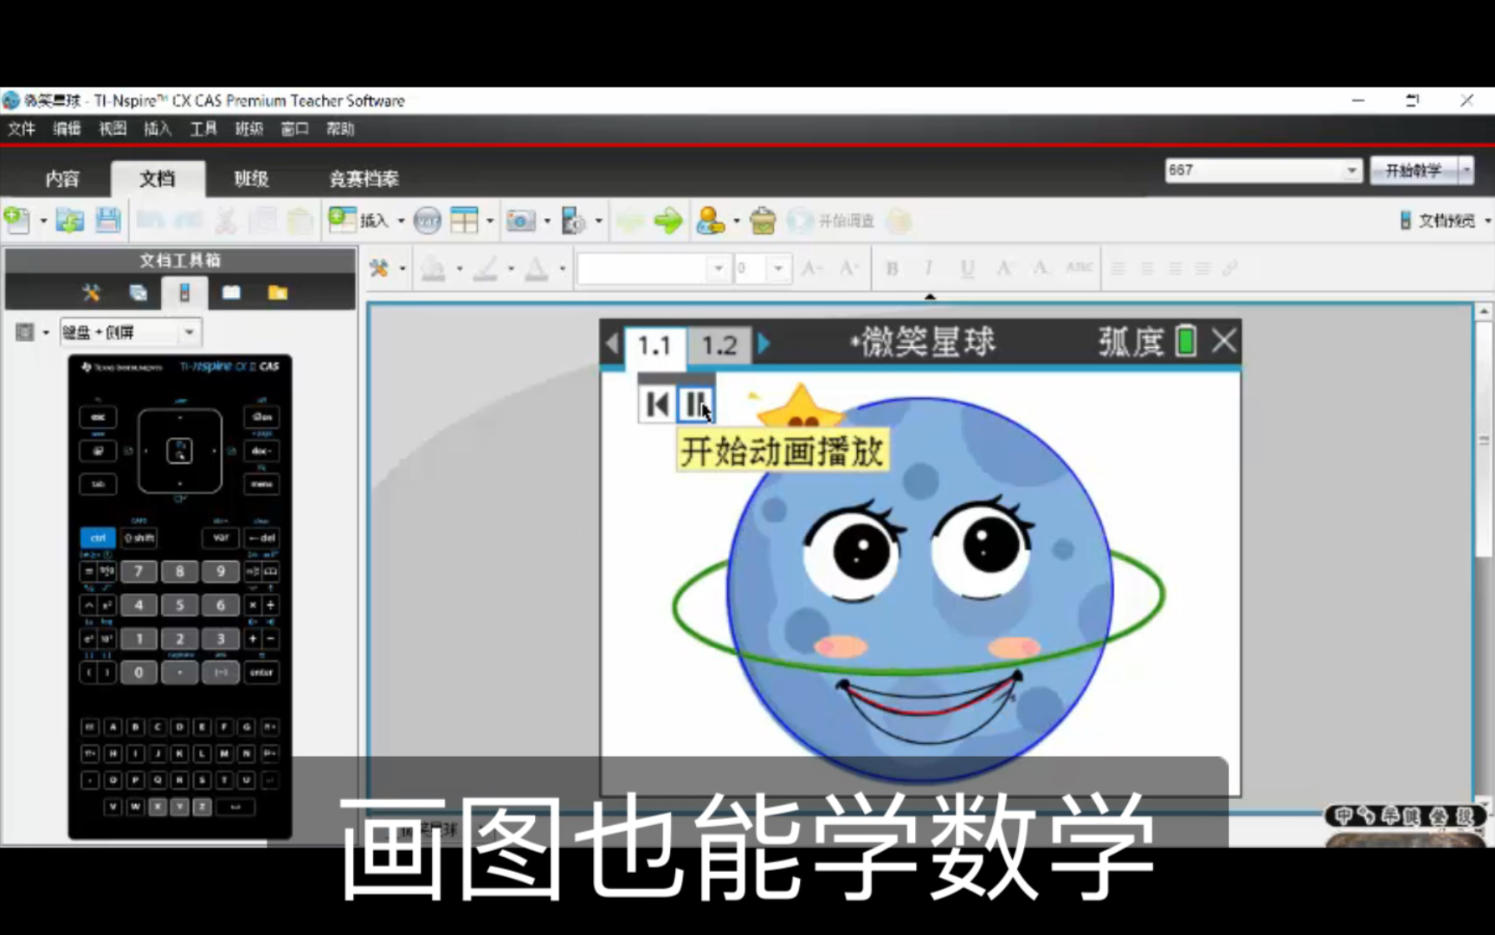The width and height of the screenshot is (1495, 935).
Task: Open the text color swatch
Action: click(x=536, y=268)
